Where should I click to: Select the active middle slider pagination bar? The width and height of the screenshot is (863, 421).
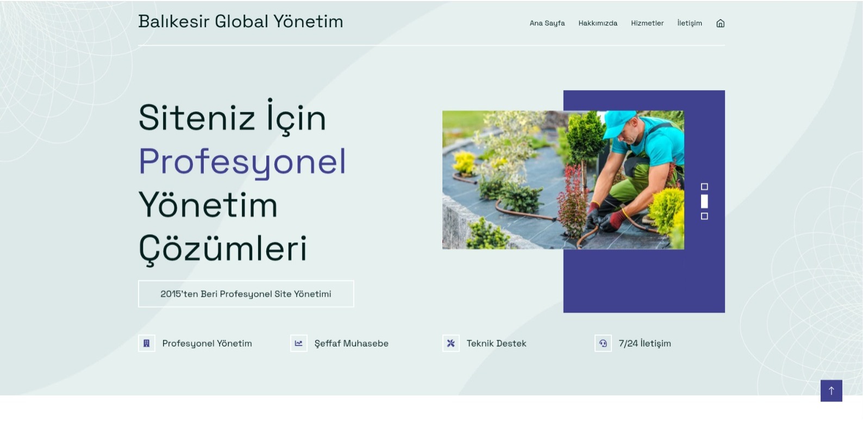(704, 202)
